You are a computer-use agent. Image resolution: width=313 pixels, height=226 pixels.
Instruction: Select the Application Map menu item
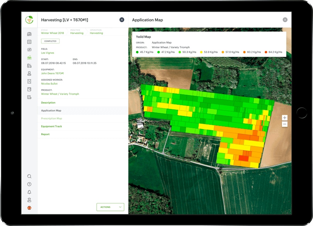(51, 110)
